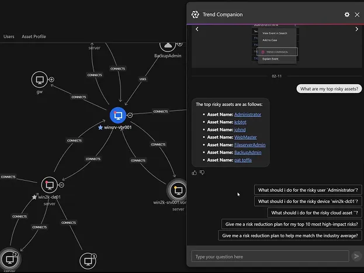This screenshot has width=364, height=273.
Task: Choose risky device win2k-dc01 suggestion
Action: 308,201
